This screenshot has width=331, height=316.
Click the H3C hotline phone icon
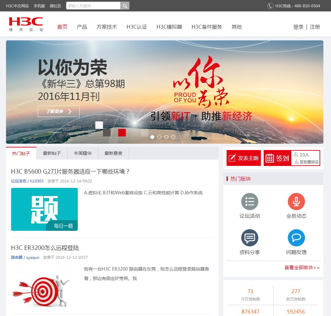coord(270,6)
